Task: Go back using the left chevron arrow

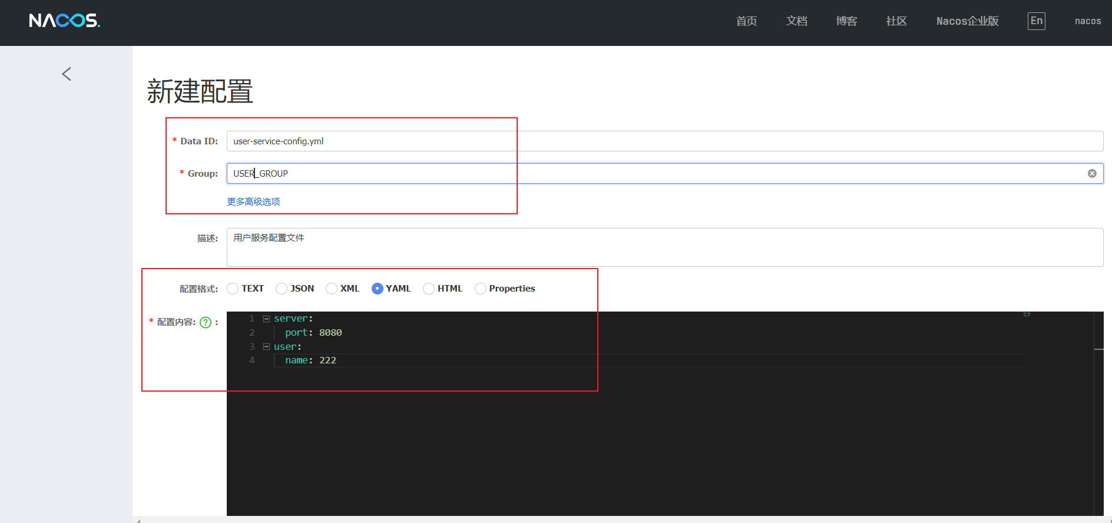Action: coord(67,74)
